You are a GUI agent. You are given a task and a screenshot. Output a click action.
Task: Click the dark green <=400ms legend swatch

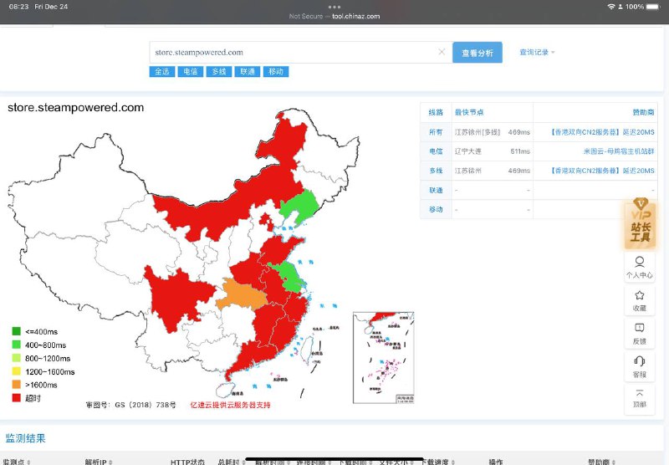pos(16,331)
